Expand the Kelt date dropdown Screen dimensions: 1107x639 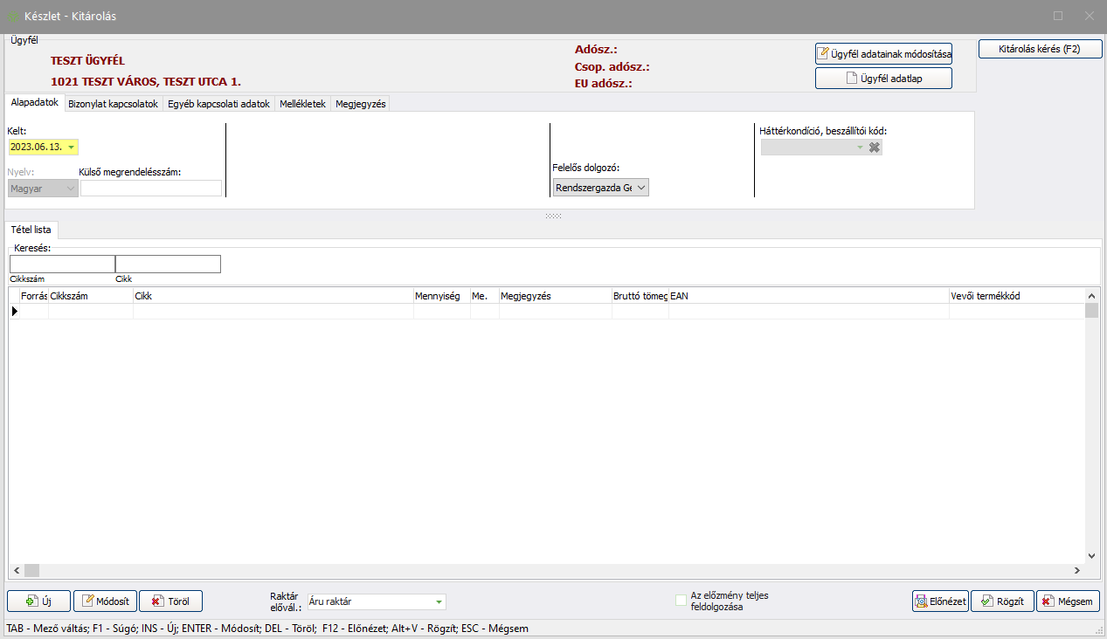pos(72,148)
